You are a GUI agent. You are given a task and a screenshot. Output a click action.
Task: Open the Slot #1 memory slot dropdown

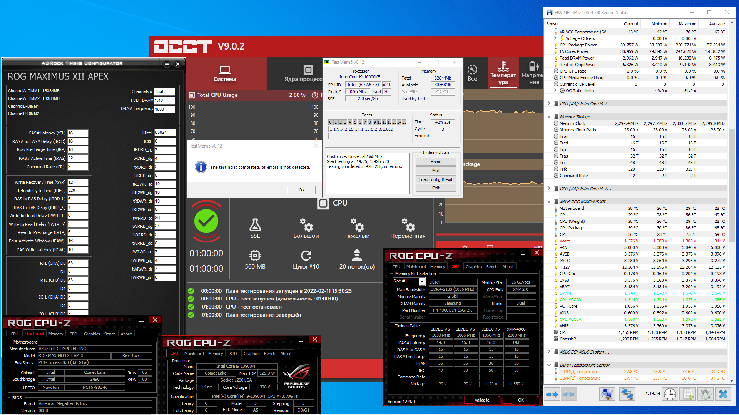point(422,282)
